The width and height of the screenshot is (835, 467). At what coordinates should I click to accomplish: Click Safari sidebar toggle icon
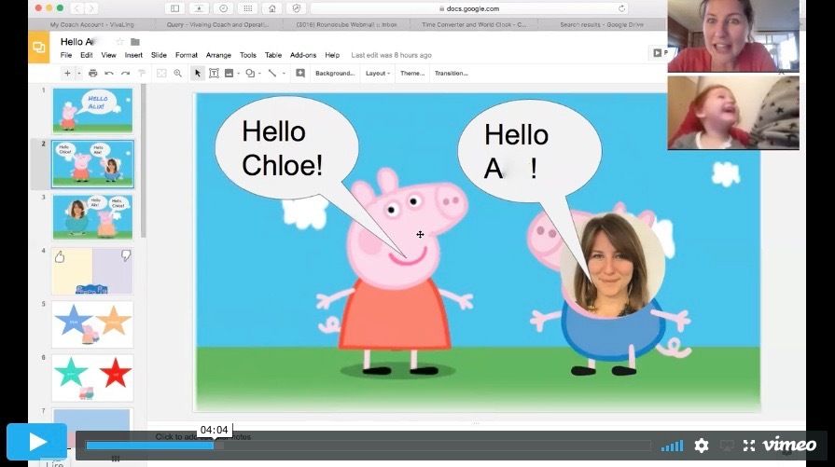click(x=174, y=8)
